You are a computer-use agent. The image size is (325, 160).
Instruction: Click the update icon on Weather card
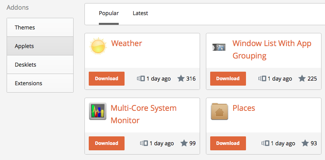(141, 79)
